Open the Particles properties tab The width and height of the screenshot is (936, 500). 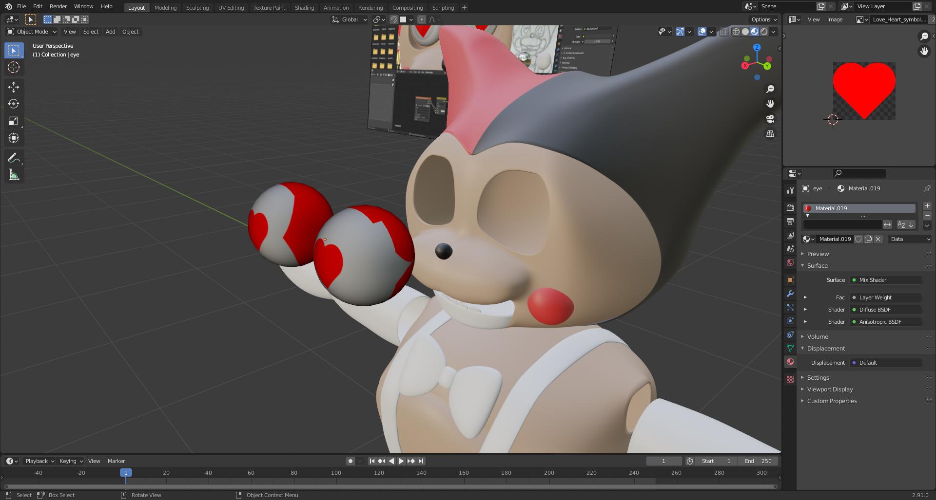click(x=790, y=307)
